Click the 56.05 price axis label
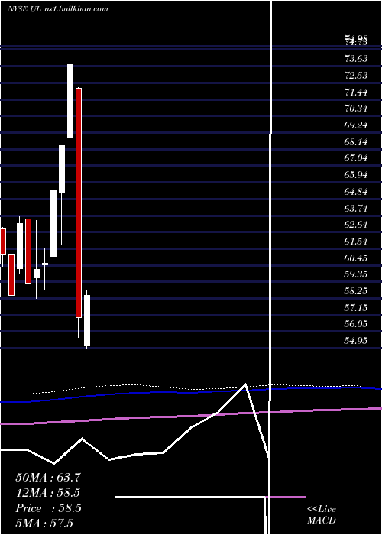 357,324
